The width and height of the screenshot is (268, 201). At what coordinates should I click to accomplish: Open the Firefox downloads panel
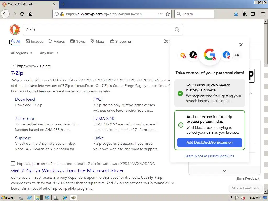pos(236,14)
